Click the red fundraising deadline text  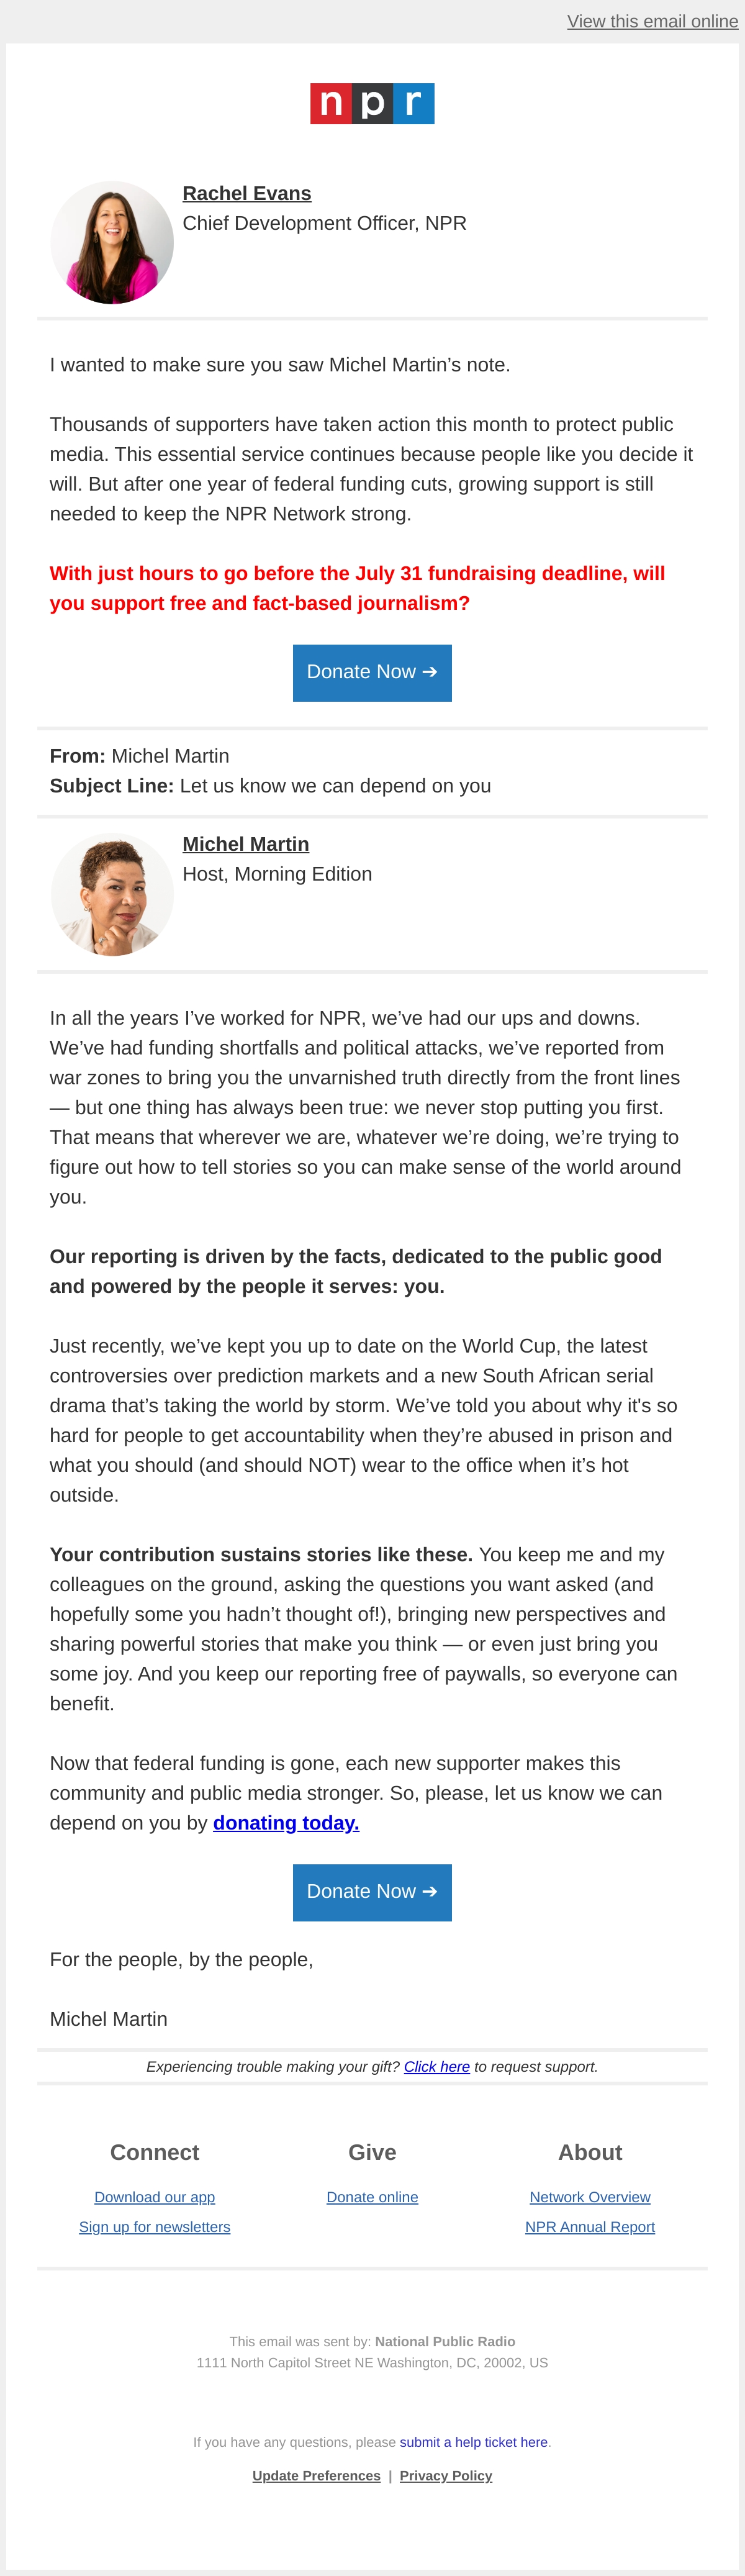pyautogui.click(x=357, y=588)
